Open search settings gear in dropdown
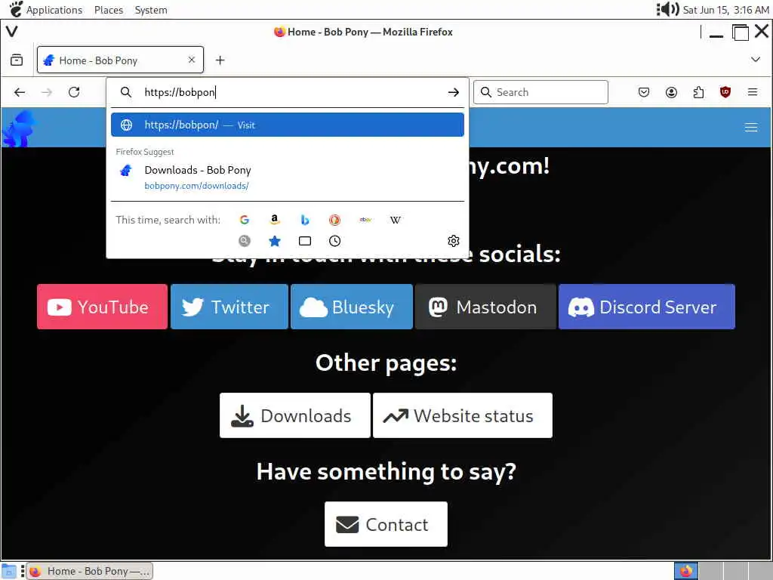The image size is (773, 580). (x=454, y=241)
